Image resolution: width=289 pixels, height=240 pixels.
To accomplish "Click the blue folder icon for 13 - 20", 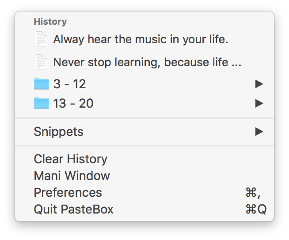I will 42,103.
